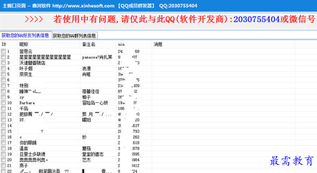Tick the checkbox for row 13 DT.

point(3,120)
